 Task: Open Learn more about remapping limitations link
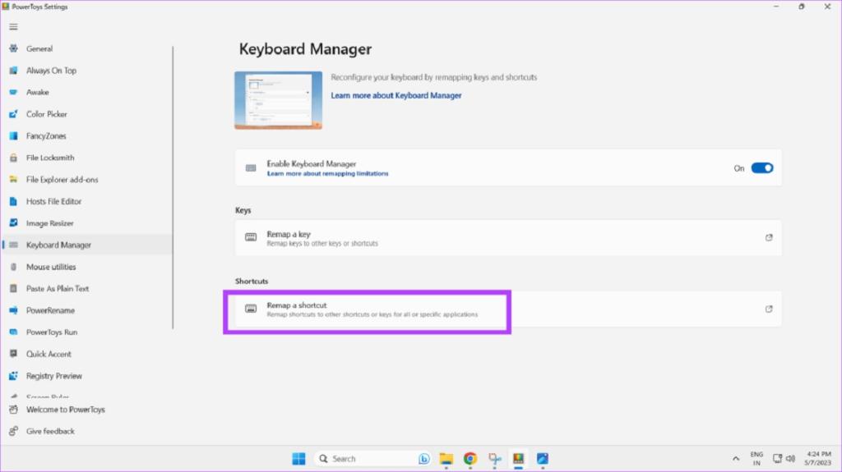tap(327, 174)
